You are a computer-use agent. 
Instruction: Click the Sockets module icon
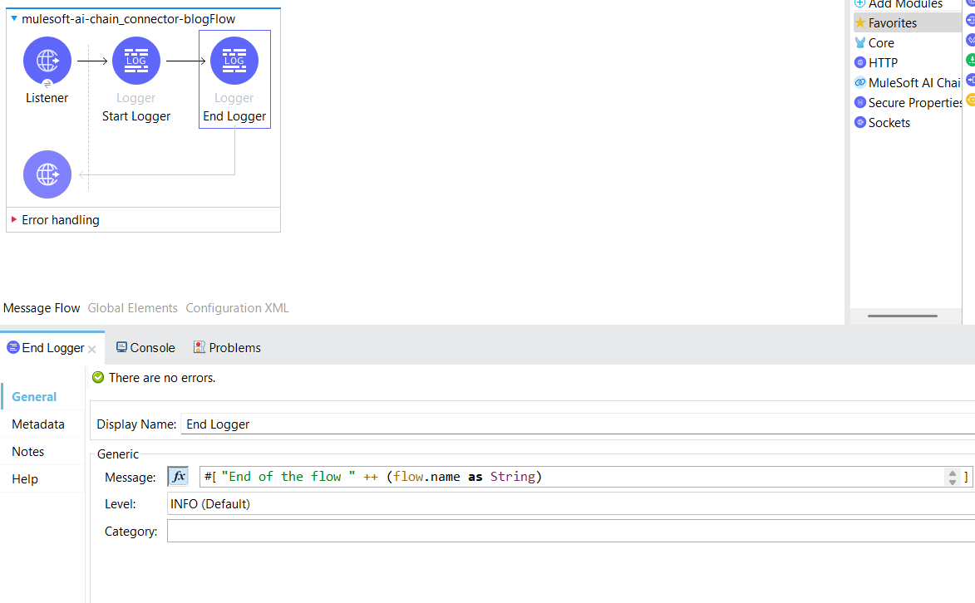click(x=860, y=122)
